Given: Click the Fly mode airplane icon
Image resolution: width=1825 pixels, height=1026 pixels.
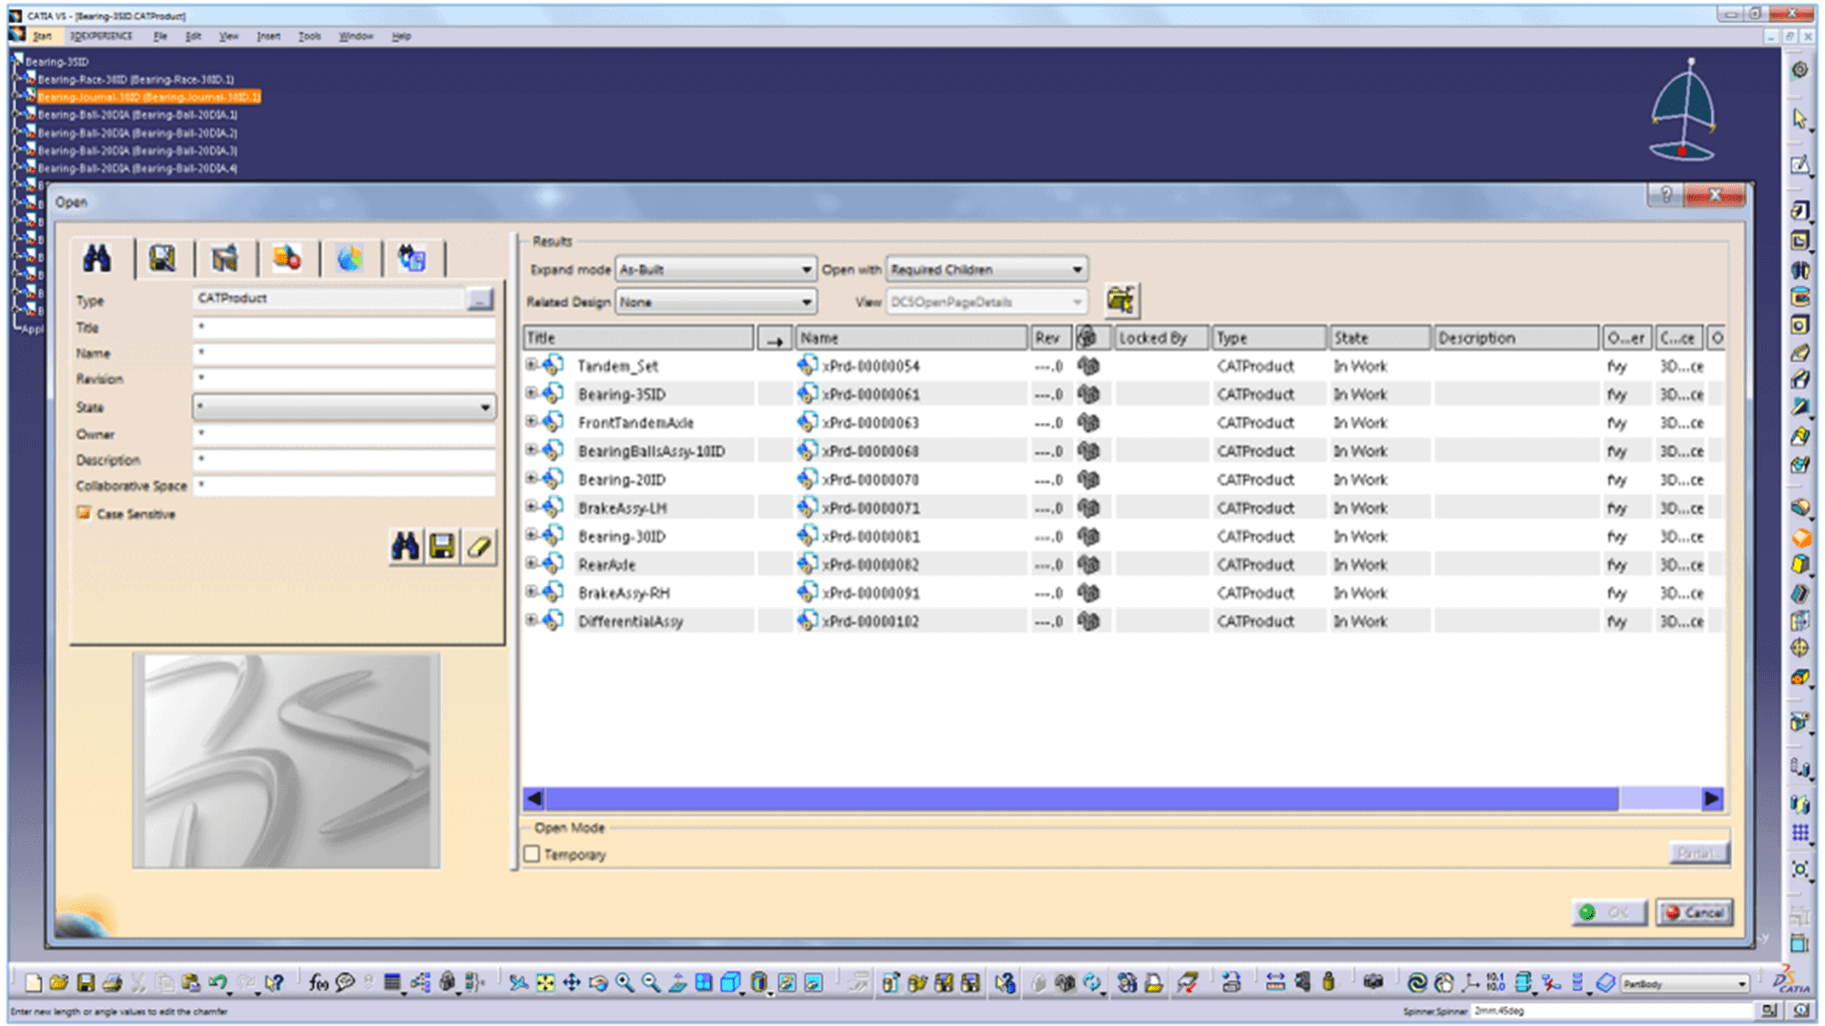Looking at the screenshot, I should coord(518,982).
